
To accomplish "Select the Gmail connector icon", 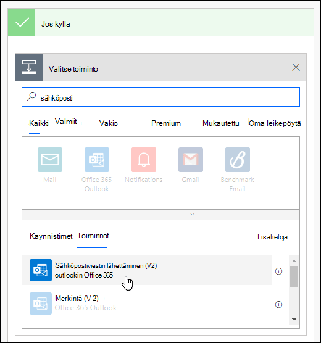I will [x=191, y=160].
